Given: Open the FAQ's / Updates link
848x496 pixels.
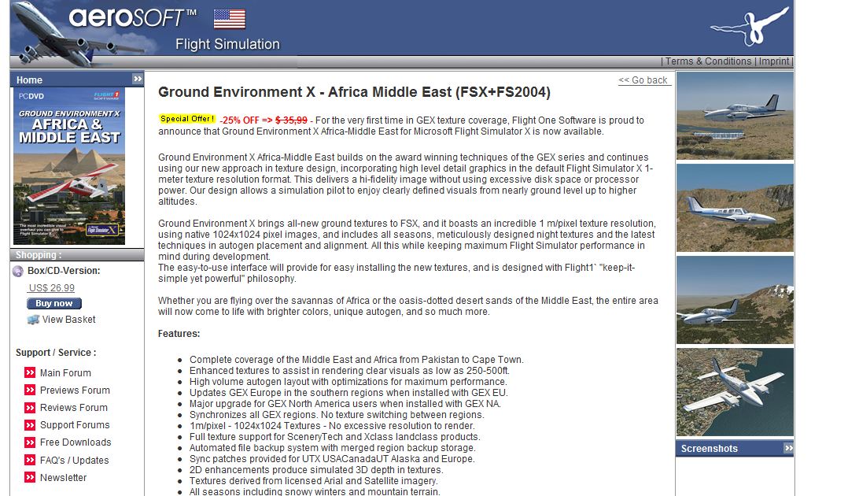Looking at the screenshot, I should (x=74, y=461).
